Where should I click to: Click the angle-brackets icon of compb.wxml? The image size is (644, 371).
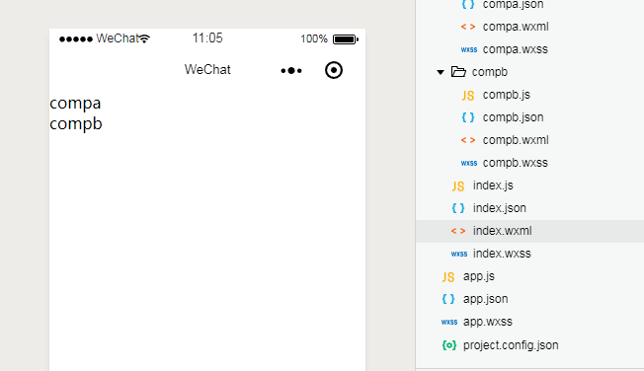(468, 140)
